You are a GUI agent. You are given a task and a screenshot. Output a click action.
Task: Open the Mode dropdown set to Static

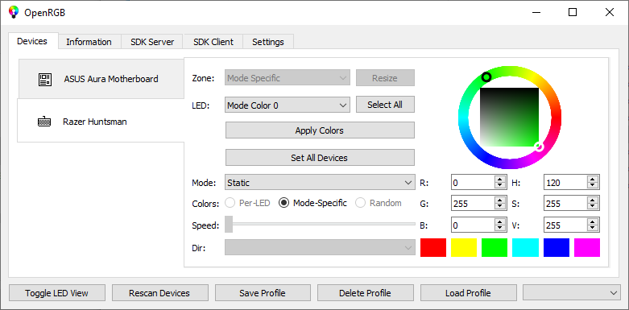[x=320, y=183]
